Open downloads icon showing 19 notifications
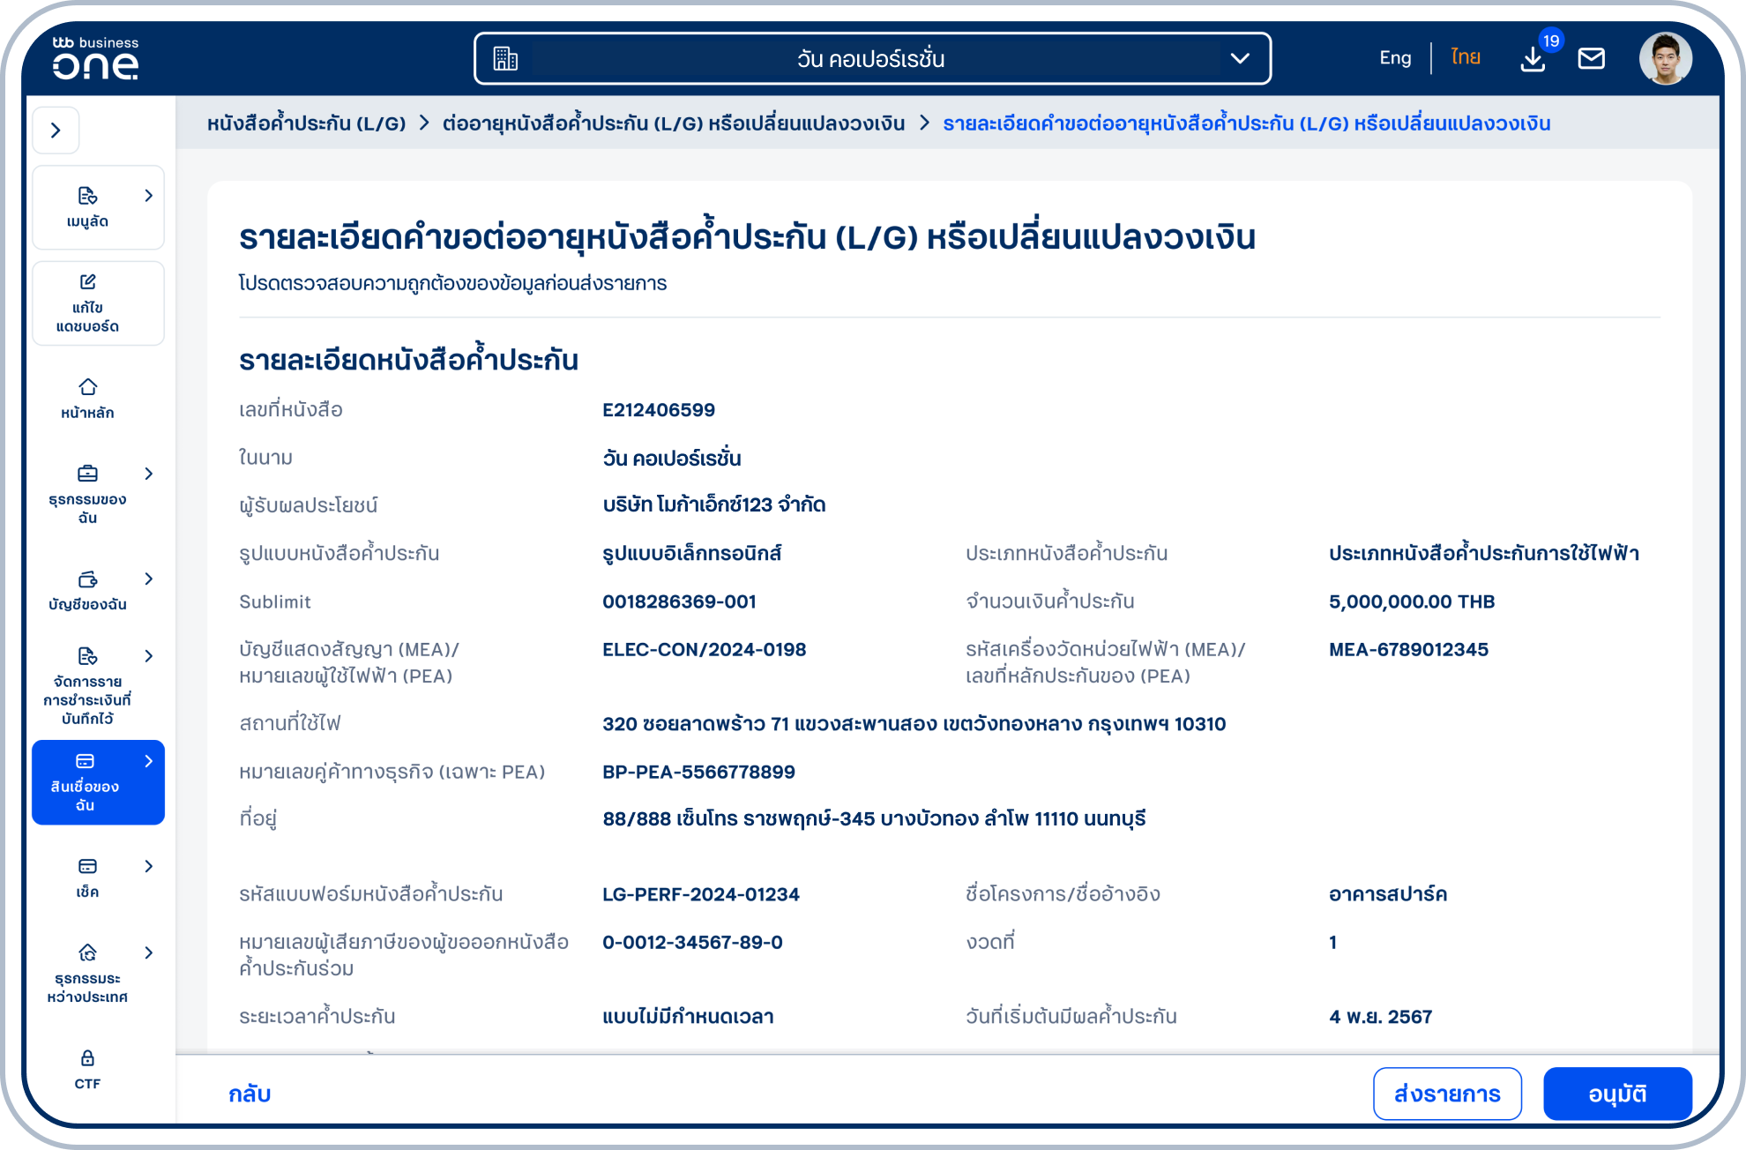The image size is (1746, 1150). (1533, 59)
